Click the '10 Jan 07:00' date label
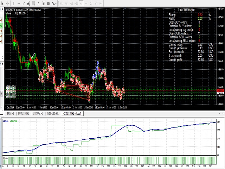Image resolution: width=225 pixels, height=169 pixels. 66,107
